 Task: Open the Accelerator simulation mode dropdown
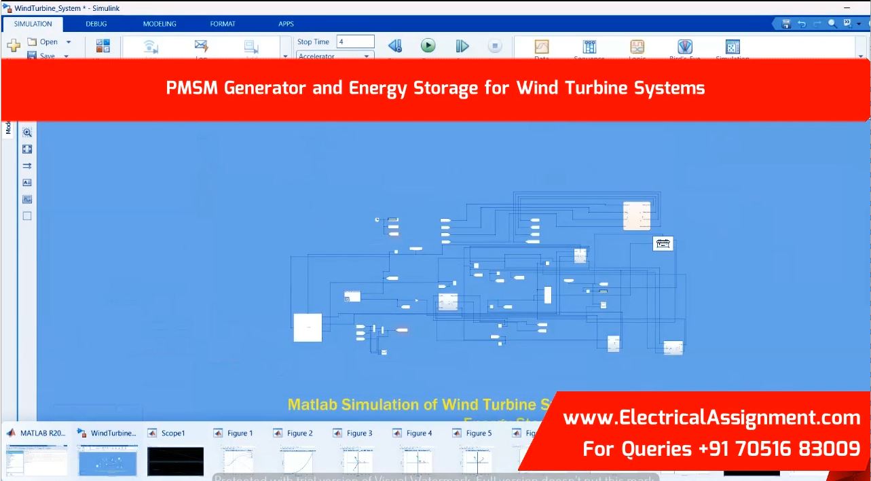(x=335, y=56)
